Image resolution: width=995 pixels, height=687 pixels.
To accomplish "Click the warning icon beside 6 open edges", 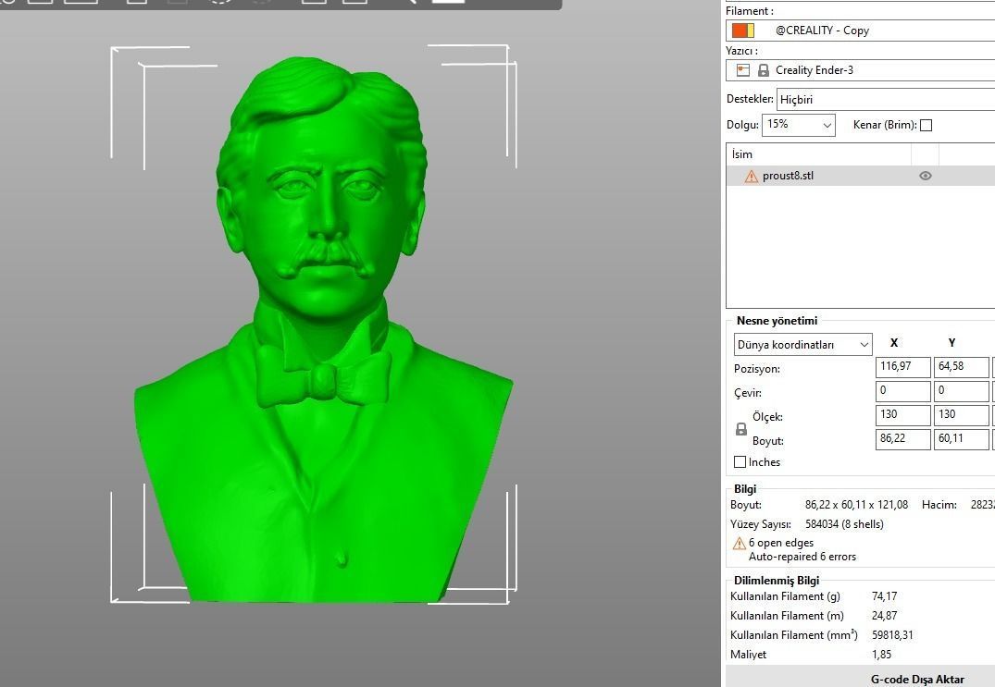I will click(x=740, y=544).
